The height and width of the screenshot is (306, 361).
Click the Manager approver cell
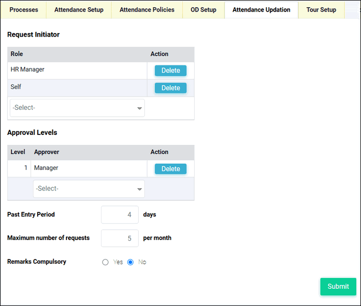click(x=89, y=168)
